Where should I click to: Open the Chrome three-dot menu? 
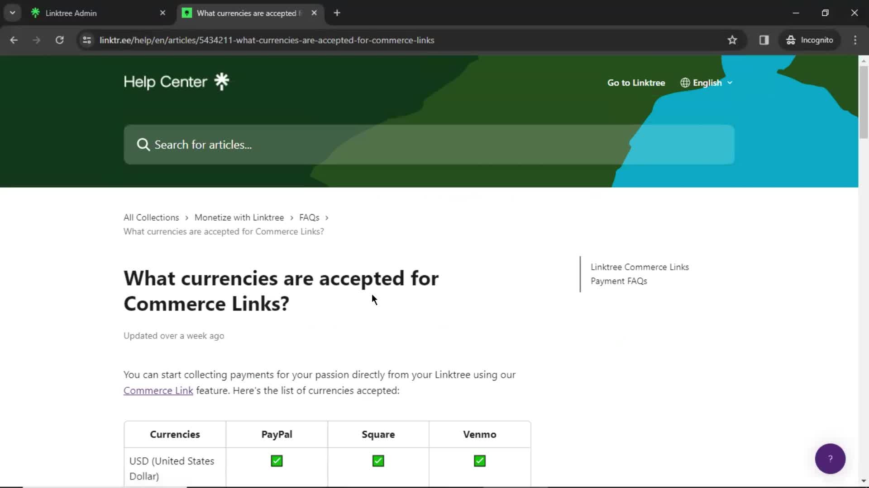click(x=855, y=40)
